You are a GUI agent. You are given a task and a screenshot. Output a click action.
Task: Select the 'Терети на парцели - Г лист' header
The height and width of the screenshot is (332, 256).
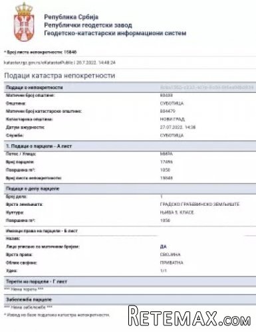(130, 282)
